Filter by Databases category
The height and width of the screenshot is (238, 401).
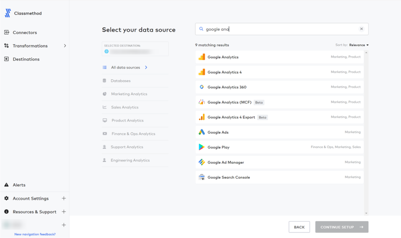[x=120, y=81]
